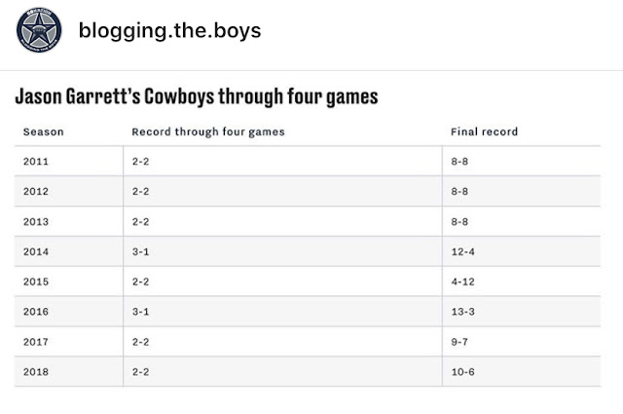
Task: Click the 2013 season cell
Action: [x=34, y=221]
